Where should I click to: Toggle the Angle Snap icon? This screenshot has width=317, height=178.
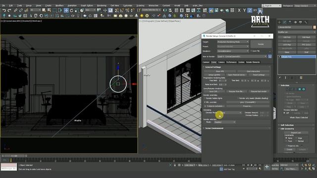[x=122, y=10]
